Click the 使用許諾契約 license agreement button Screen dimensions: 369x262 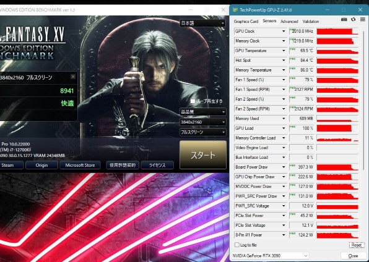click(x=123, y=165)
